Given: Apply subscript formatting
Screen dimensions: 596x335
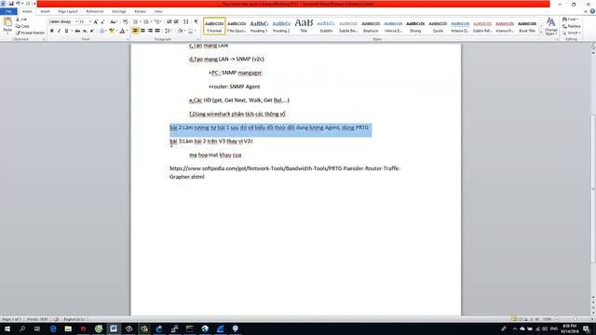Looking at the screenshot, I should pyautogui.click(x=85, y=31).
